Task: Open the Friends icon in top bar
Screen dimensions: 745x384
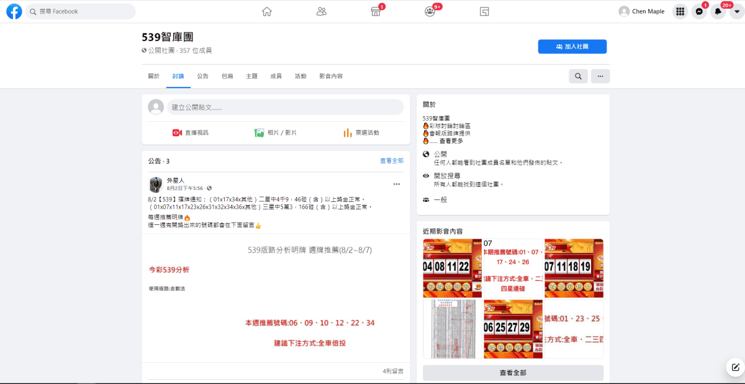Action: click(x=322, y=11)
